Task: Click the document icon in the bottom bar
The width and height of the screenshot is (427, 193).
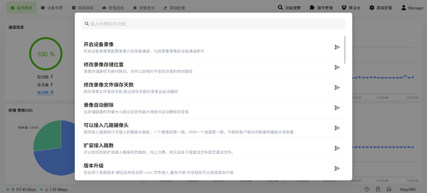Action: click(378, 190)
